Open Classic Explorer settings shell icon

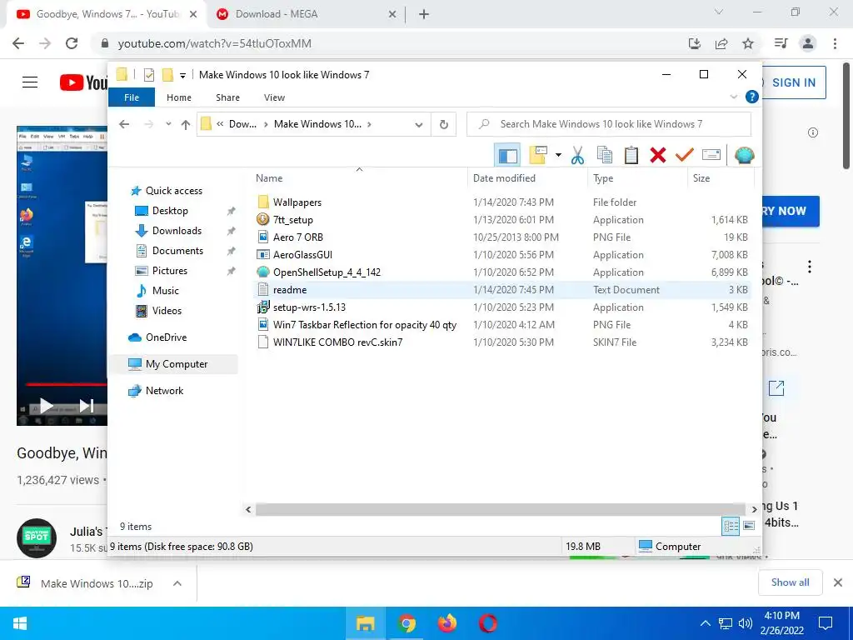744,156
